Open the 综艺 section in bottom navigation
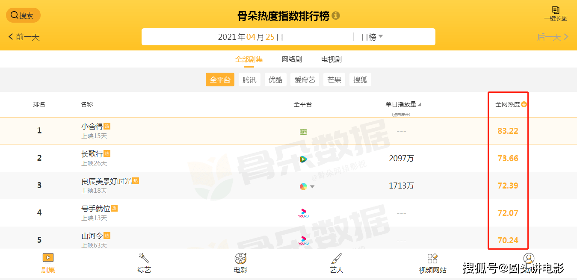The image size is (577, 280). coord(144,263)
